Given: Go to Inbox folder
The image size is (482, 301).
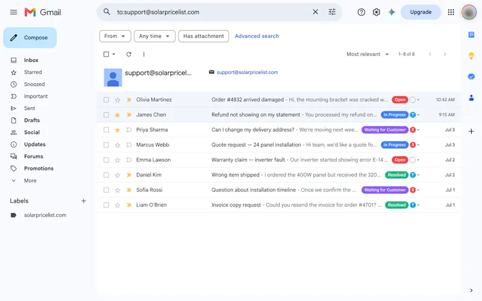Looking at the screenshot, I should click(31, 60).
